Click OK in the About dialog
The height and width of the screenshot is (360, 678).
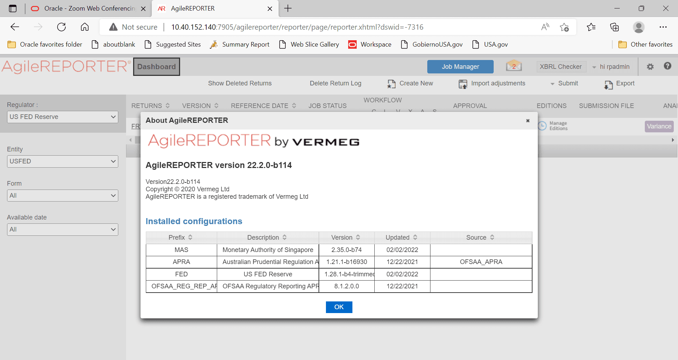point(339,307)
